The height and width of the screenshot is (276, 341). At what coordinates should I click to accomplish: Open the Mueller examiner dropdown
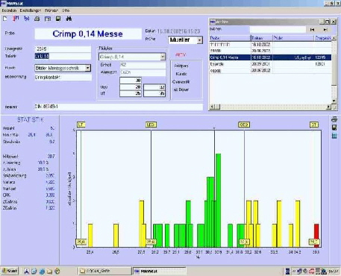(200, 40)
